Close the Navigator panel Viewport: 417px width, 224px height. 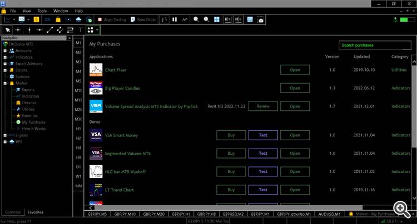click(x=69, y=38)
